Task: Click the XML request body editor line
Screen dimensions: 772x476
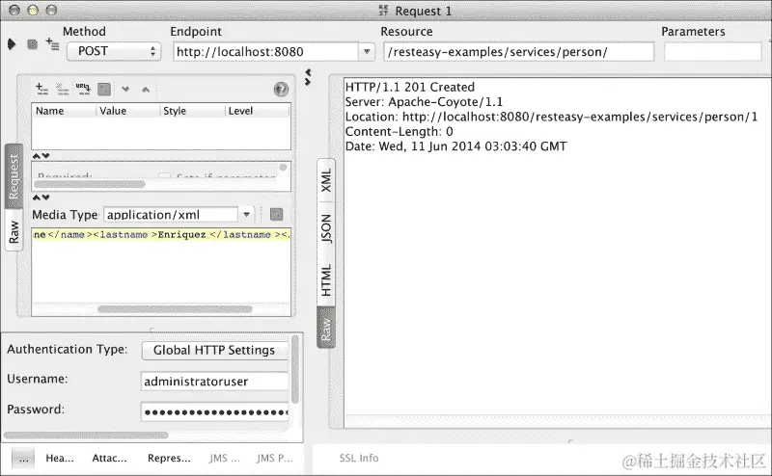Action: pyautogui.click(x=161, y=234)
